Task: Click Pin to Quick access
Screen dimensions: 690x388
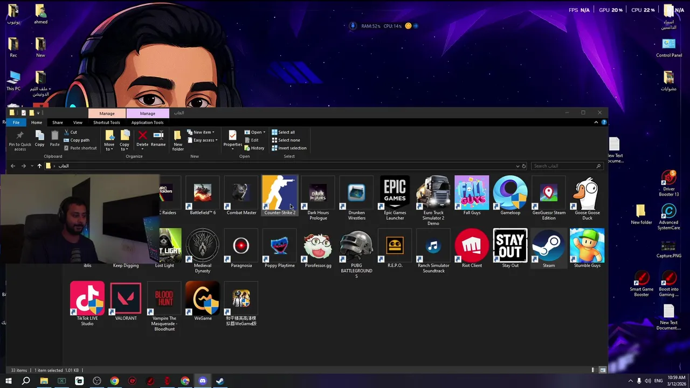Action: (x=20, y=141)
